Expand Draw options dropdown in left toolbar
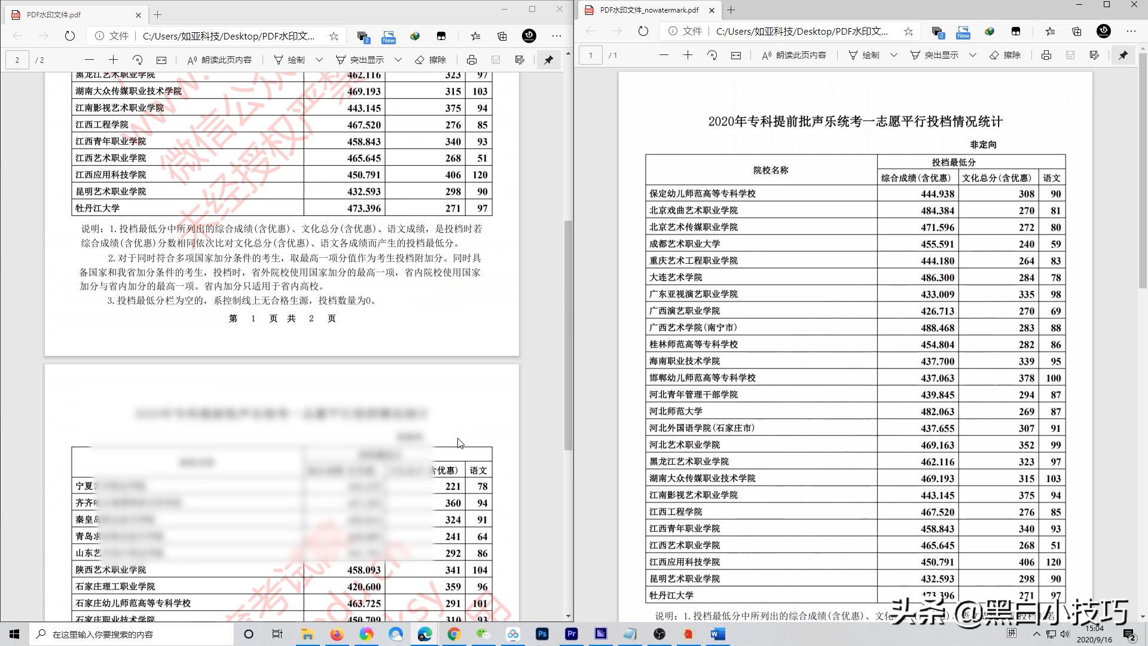The width and height of the screenshot is (1148, 646). pos(319,60)
